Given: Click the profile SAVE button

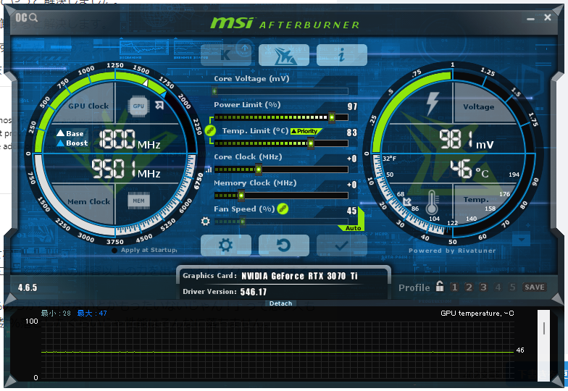Looking at the screenshot, I should pos(535,287).
